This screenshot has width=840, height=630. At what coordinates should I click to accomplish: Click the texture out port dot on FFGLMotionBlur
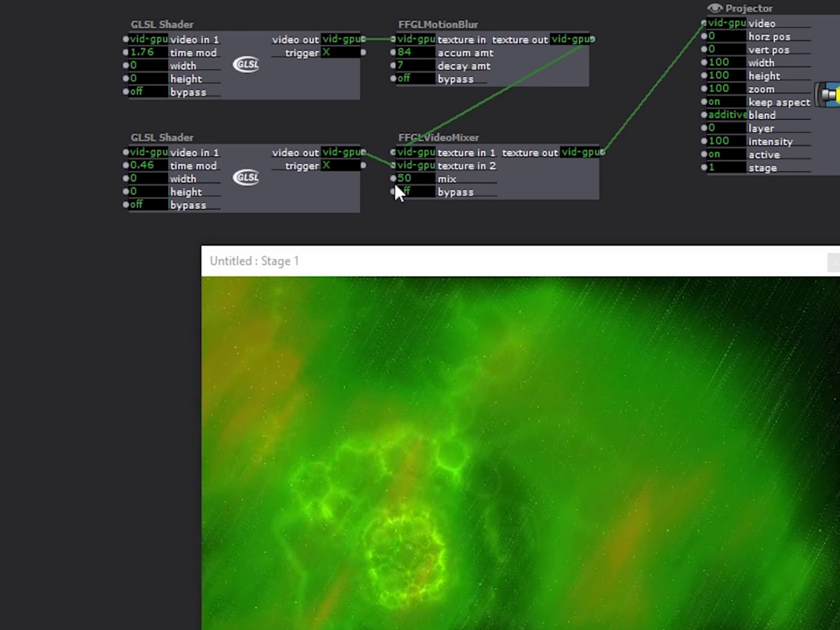point(592,39)
